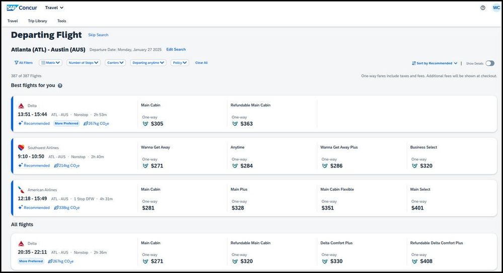Click the Skip Search link
Screen dimensions: 503x273
tap(98, 35)
